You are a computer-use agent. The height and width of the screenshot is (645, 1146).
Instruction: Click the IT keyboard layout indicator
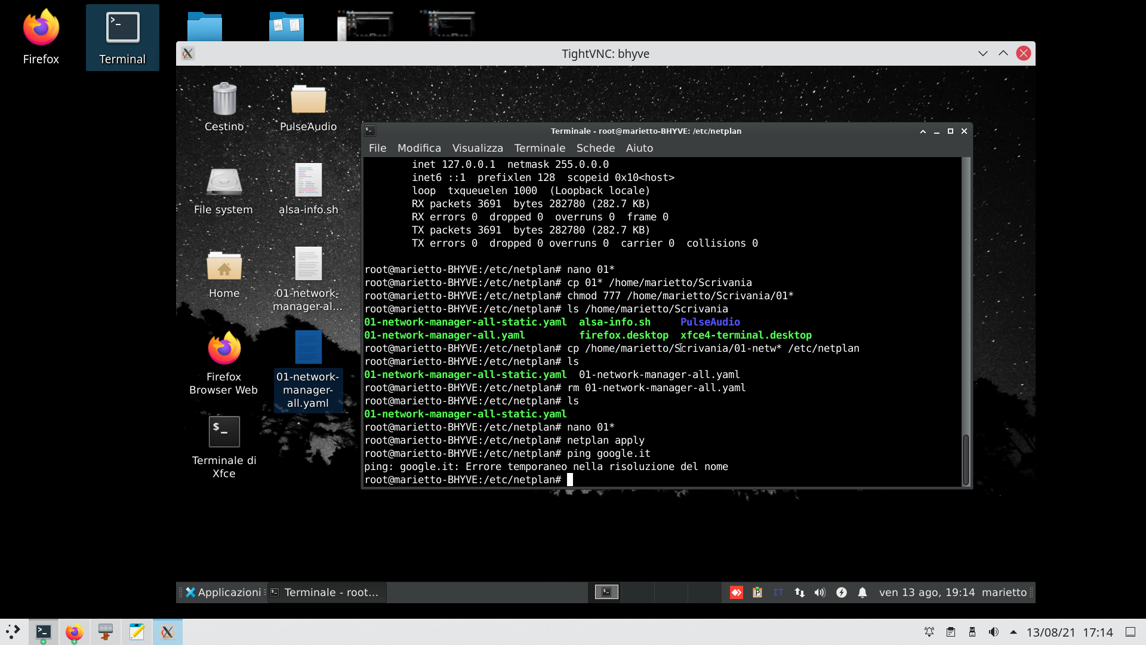coord(778,592)
